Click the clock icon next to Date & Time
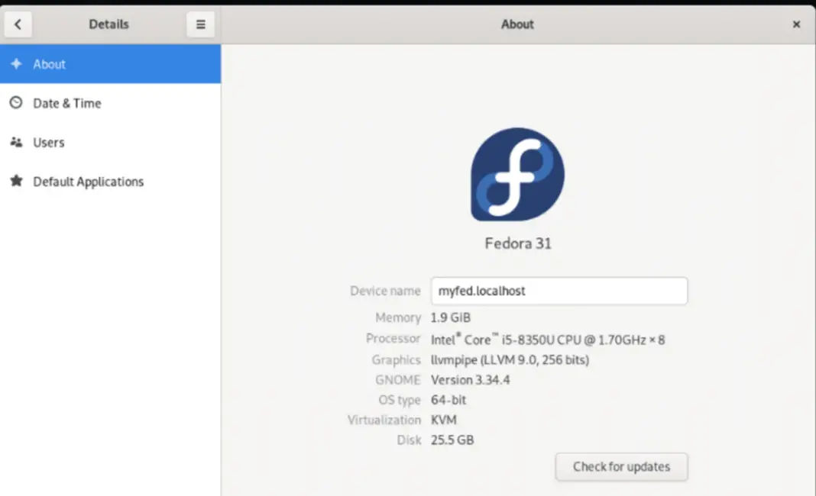 [x=15, y=103]
